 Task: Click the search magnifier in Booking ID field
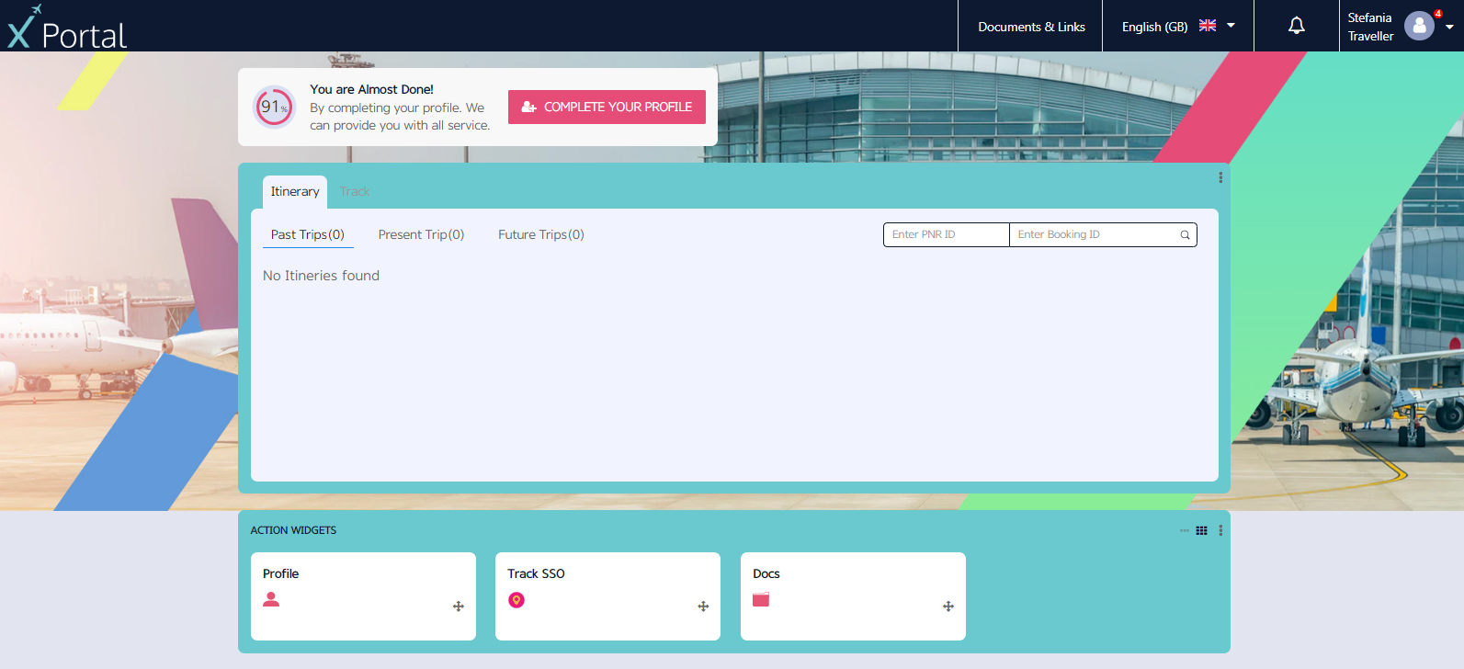point(1185,235)
